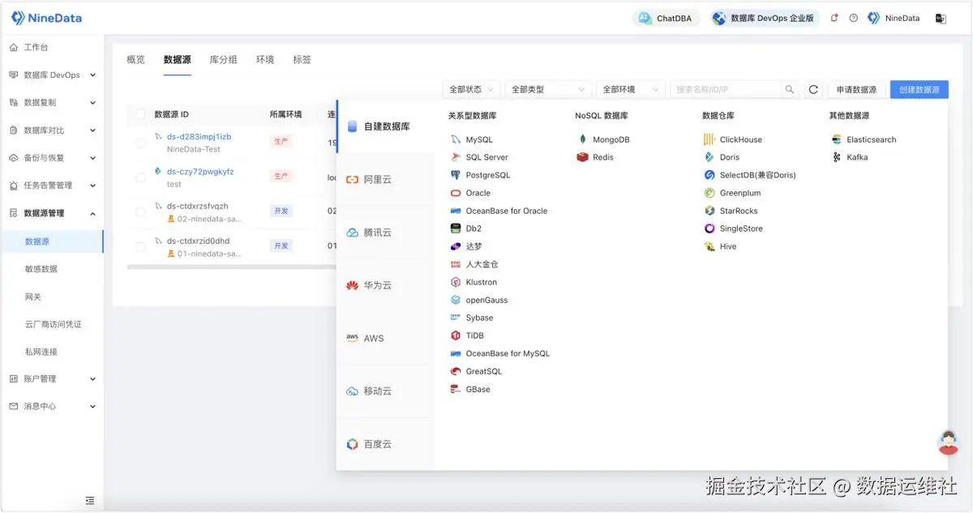
Task: Click the search magnifier icon
Action: point(790,90)
